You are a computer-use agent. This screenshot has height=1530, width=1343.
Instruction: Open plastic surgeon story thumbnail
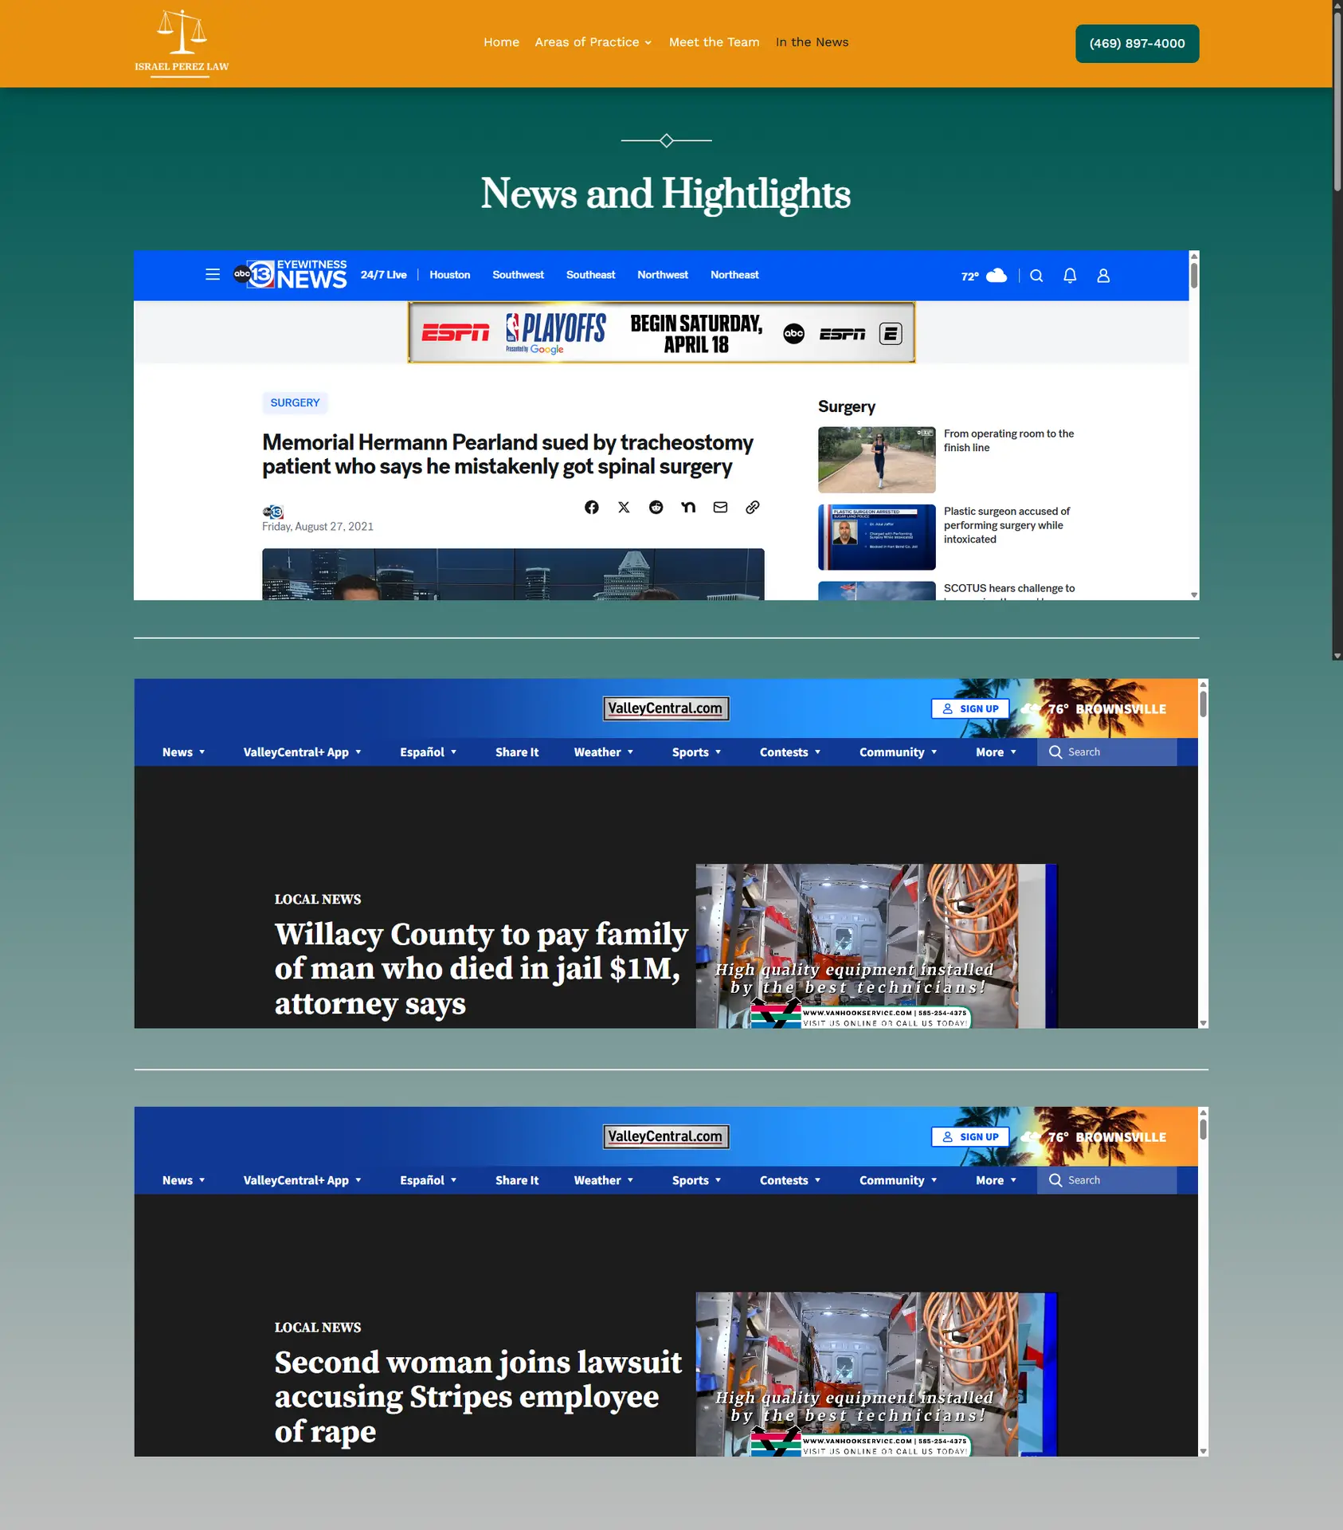click(x=876, y=537)
